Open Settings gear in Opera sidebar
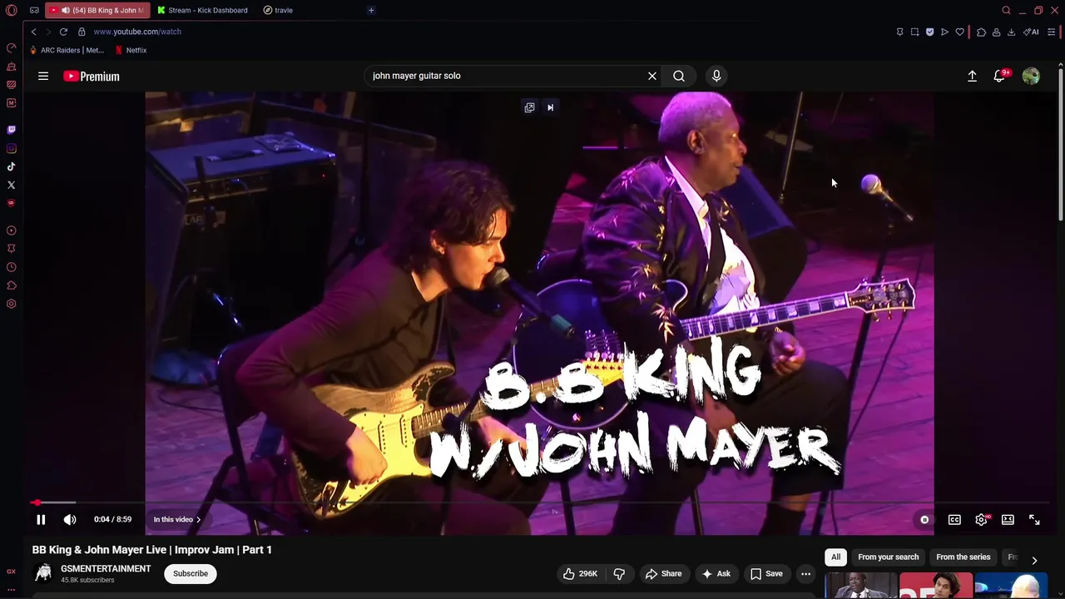 pos(11,304)
